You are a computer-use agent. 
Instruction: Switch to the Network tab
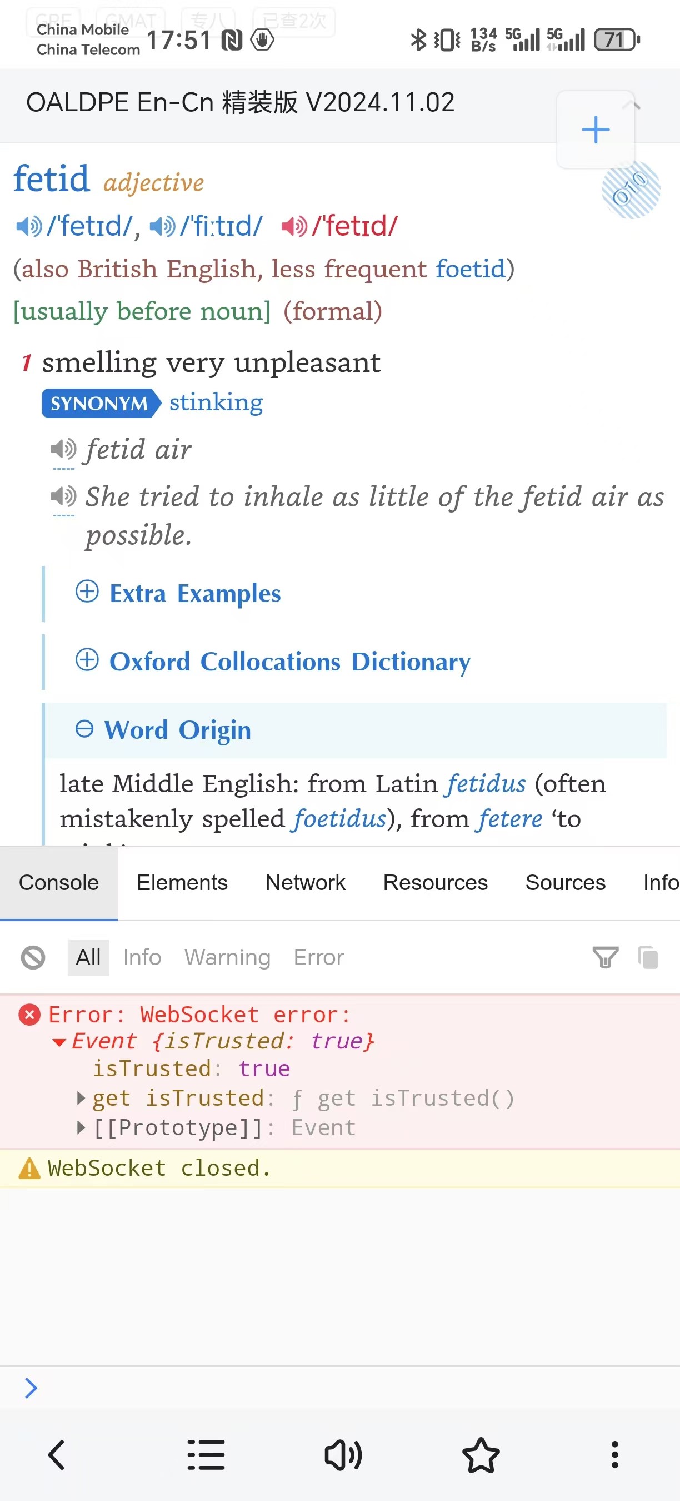coord(305,883)
